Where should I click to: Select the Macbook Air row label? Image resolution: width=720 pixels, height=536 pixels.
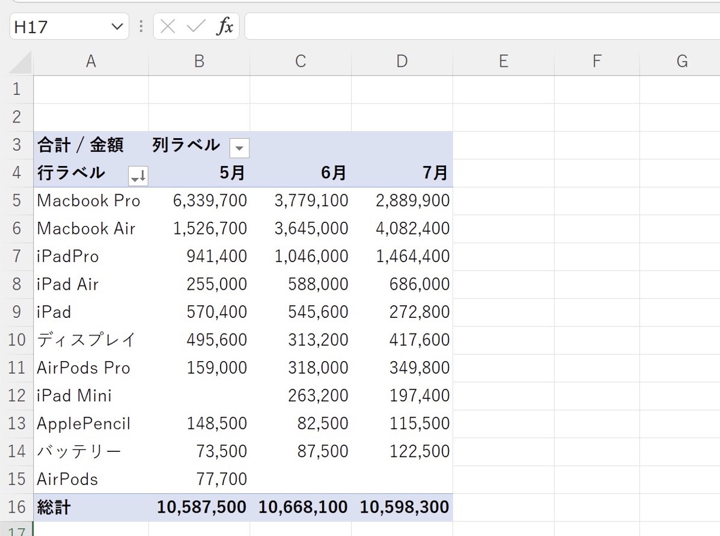(x=91, y=229)
